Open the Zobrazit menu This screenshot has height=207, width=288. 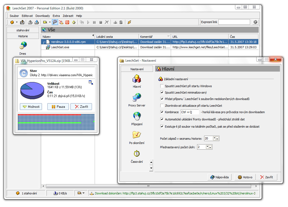click(68, 16)
